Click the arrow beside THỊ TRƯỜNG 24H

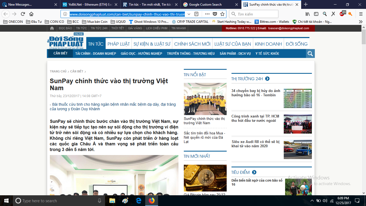(267, 79)
